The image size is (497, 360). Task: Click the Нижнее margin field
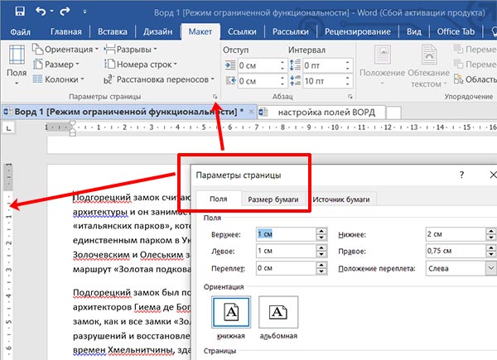[456, 234]
